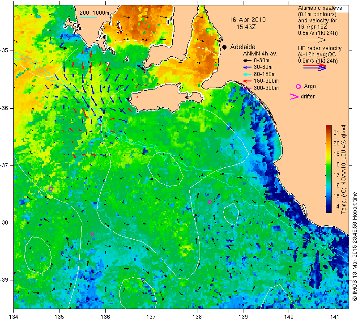
Task: Click the '16-Apr-2010' date text
Action: (x=247, y=20)
